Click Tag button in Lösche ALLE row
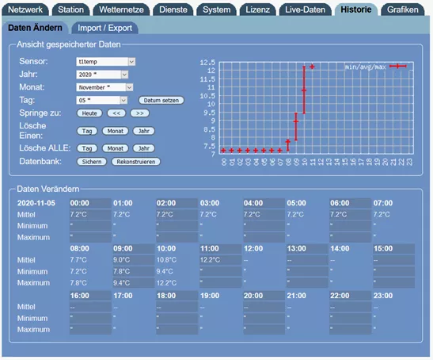The image size is (433, 360). point(87,148)
